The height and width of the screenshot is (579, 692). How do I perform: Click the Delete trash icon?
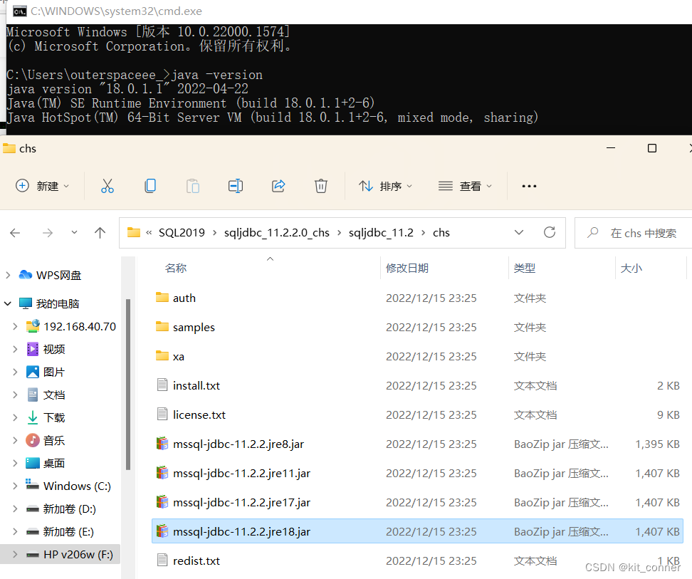tap(321, 186)
